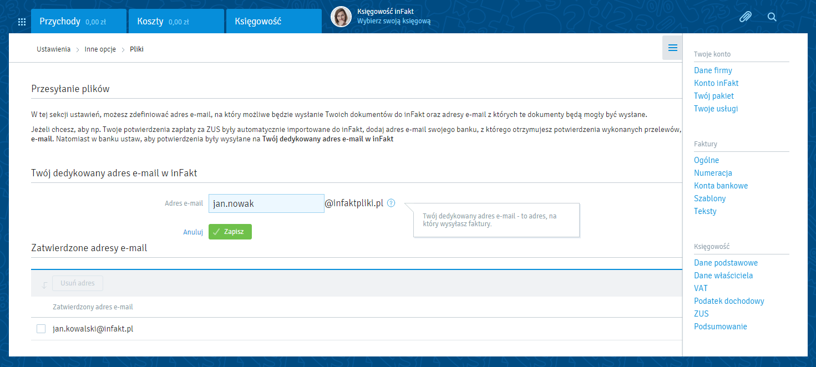816x367 pixels.
Task: Open VAT accounting settings
Action: pyautogui.click(x=701, y=288)
